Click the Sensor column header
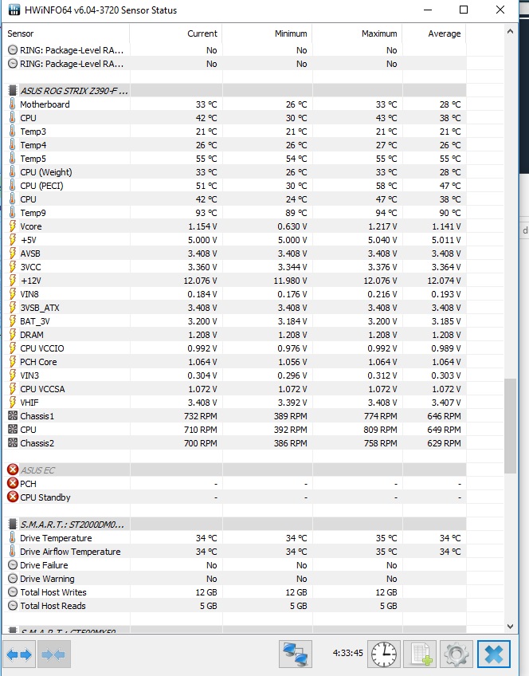 [x=66, y=33]
